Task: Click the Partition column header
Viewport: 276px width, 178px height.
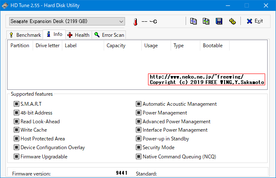Action: coord(20,46)
